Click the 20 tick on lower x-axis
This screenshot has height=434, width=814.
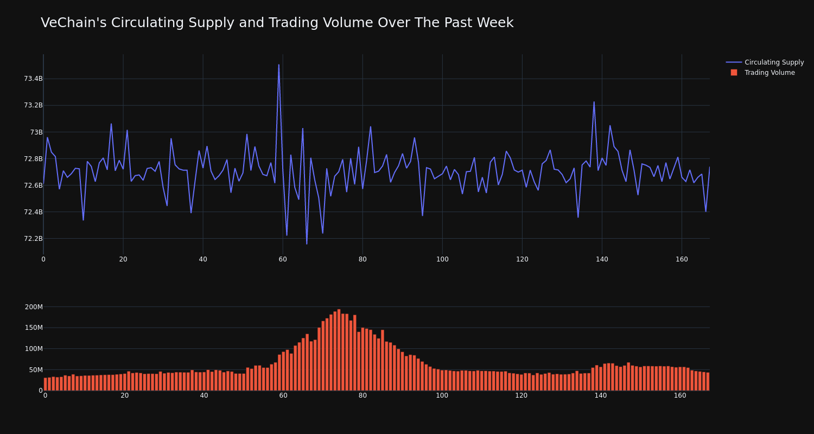pyautogui.click(x=124, y=395)
